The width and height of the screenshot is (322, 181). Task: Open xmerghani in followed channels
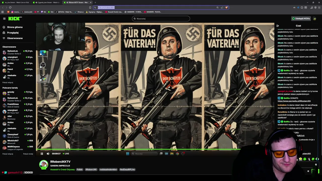(x=18, y=58)
